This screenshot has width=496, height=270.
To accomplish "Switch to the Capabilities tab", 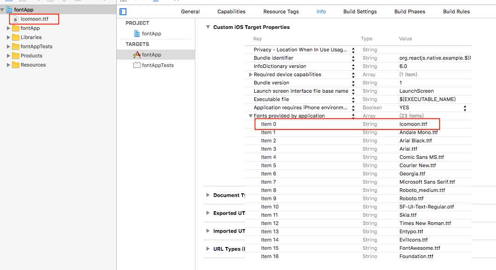I will pyautogui.click(x=231, y=11).
